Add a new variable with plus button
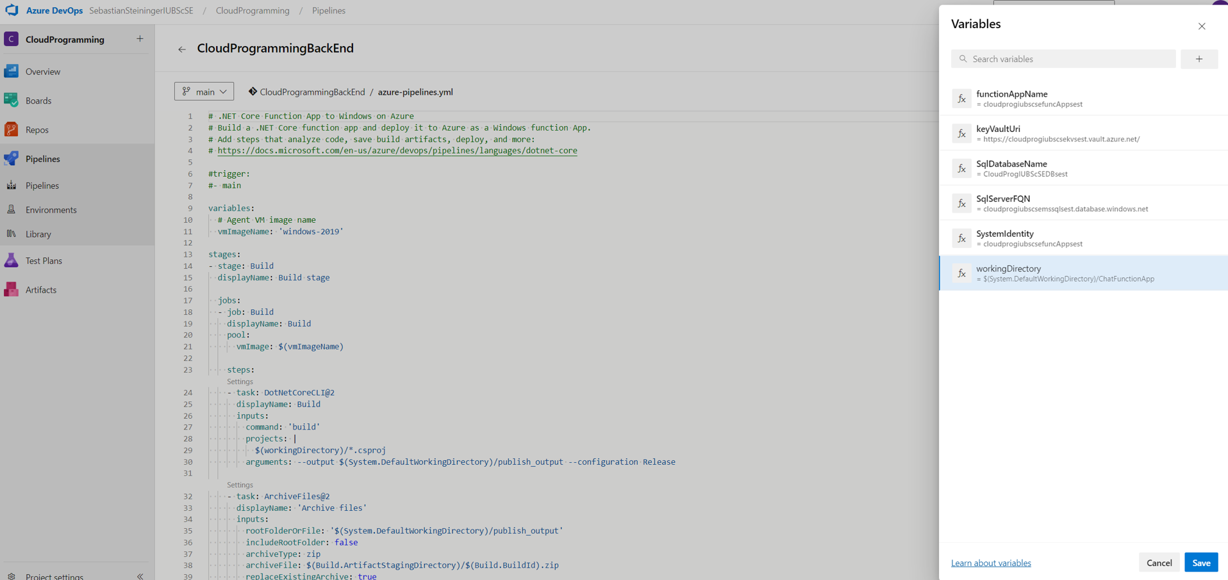Screen dimensions: 1228x580 [x=1199, y=59]
